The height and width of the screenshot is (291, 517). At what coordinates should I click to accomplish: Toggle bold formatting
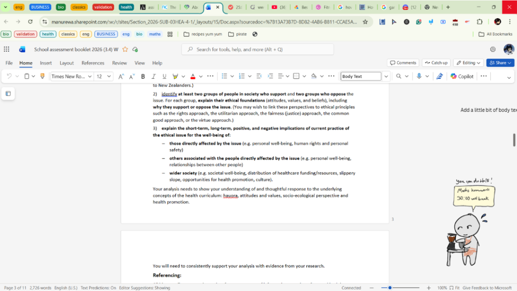[143, 76]
